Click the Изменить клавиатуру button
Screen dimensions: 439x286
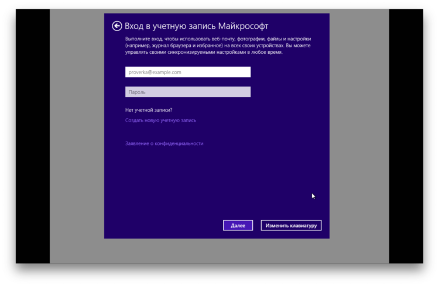coord(291,225)
